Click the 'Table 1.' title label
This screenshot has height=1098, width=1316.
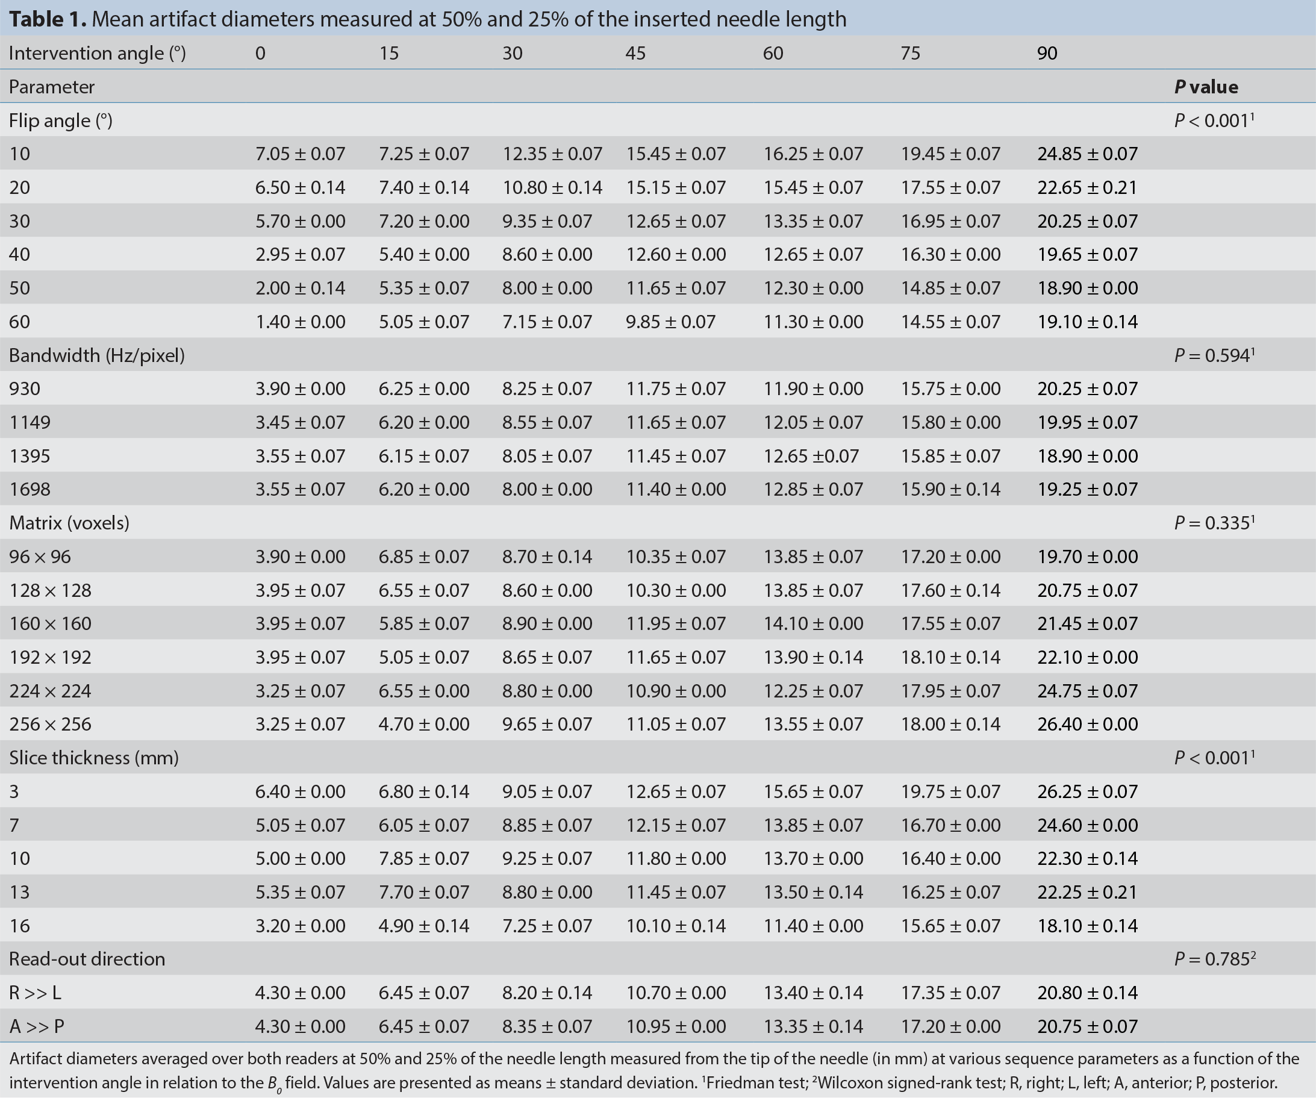coord(48,19)
